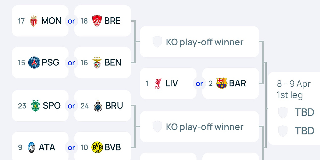
Task: Click the upper KO play-off winner shield
Action: click(157, 42)
